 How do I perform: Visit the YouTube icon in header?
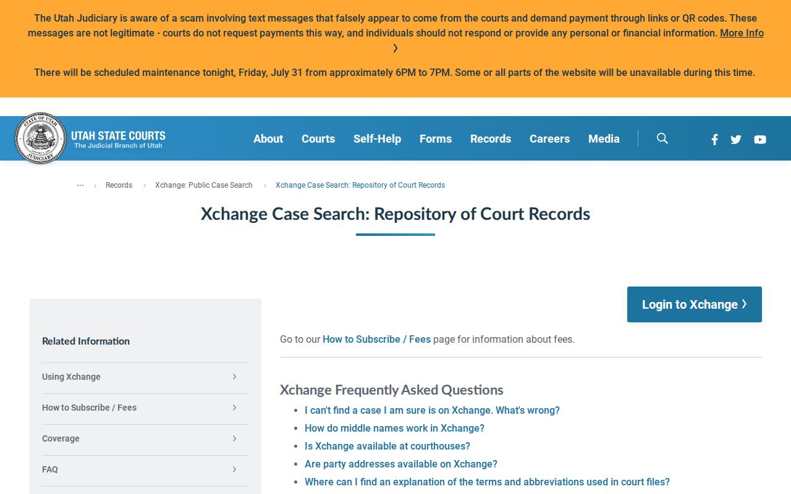click(x=760, y=140)
